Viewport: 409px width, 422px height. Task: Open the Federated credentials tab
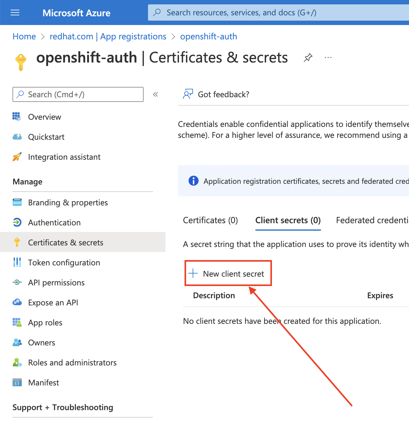pos(372,220)
